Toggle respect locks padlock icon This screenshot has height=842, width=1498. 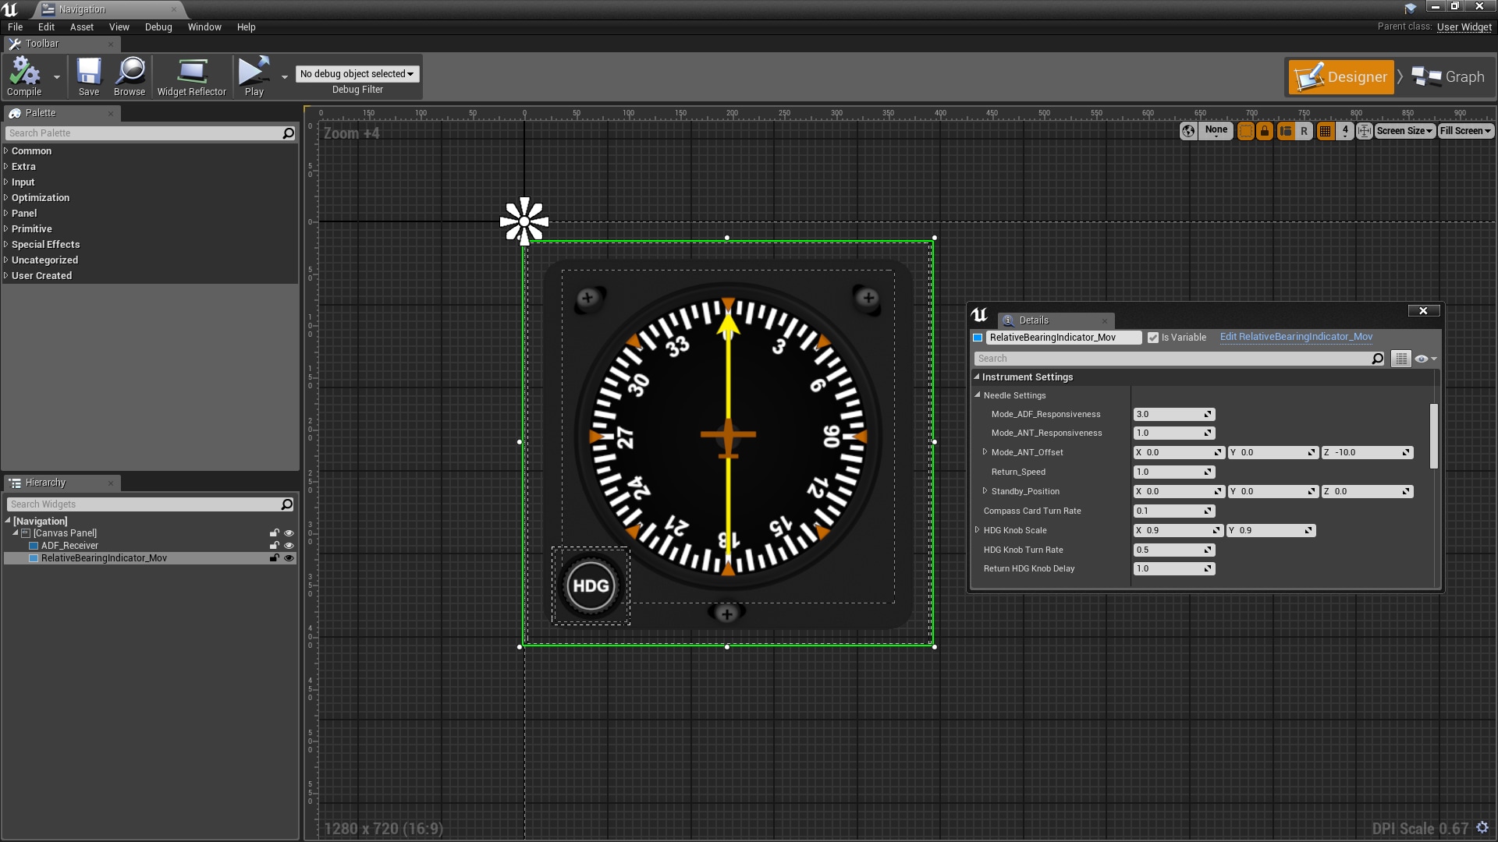point(1265,131)
